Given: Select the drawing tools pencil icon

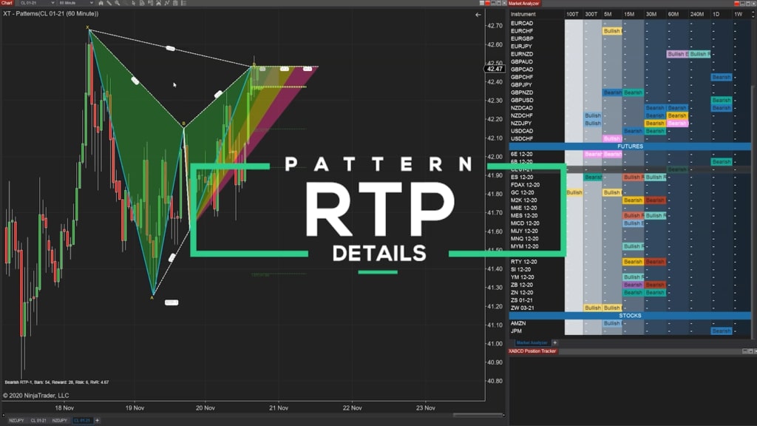Looking at the screenshot, I should [x=109, y=3].
